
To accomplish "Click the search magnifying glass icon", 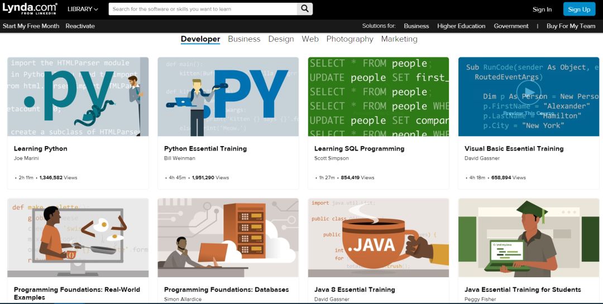I will [304, 9].
